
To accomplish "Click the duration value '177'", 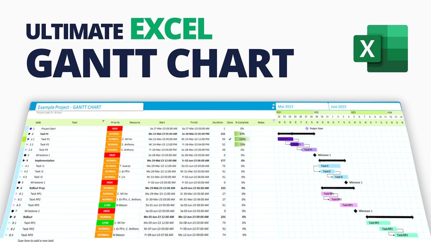I will (223, 161).
